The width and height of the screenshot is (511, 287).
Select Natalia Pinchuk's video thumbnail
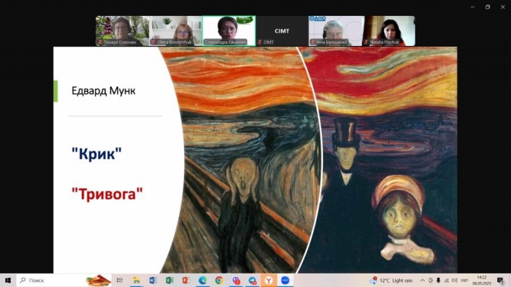click(388, 31)
